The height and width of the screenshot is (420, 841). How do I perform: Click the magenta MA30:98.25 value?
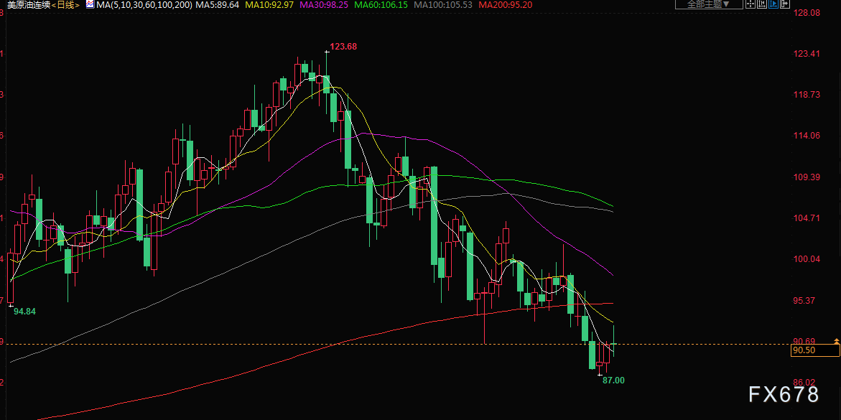pyautogui.click(x=324, y=5)
